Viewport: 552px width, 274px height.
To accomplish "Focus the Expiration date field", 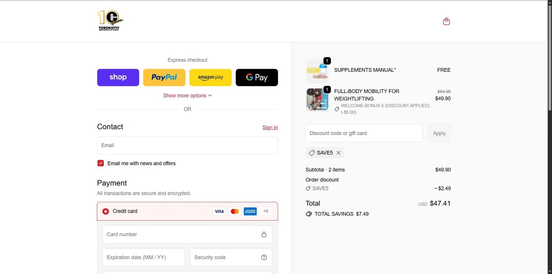I will click(144, 257).
